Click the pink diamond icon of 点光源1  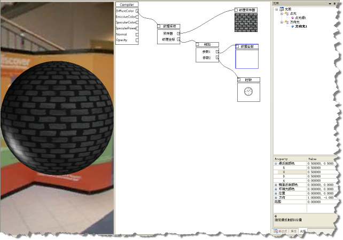(292, 18)
